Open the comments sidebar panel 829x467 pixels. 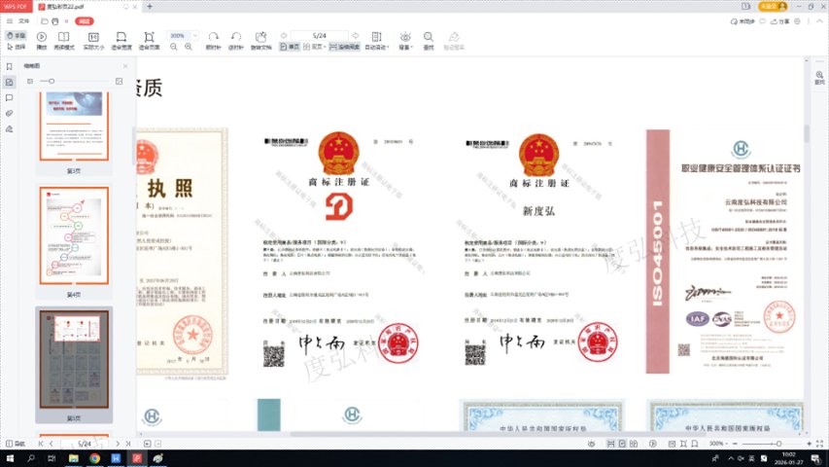coord(9,98)
